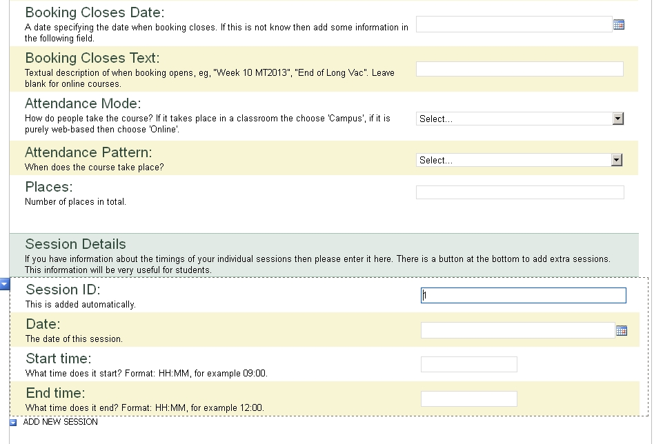Viewport: 663px width, 444px height.
Task: Click into the Booking Closes Text field
Action: [x=519, y=69]
